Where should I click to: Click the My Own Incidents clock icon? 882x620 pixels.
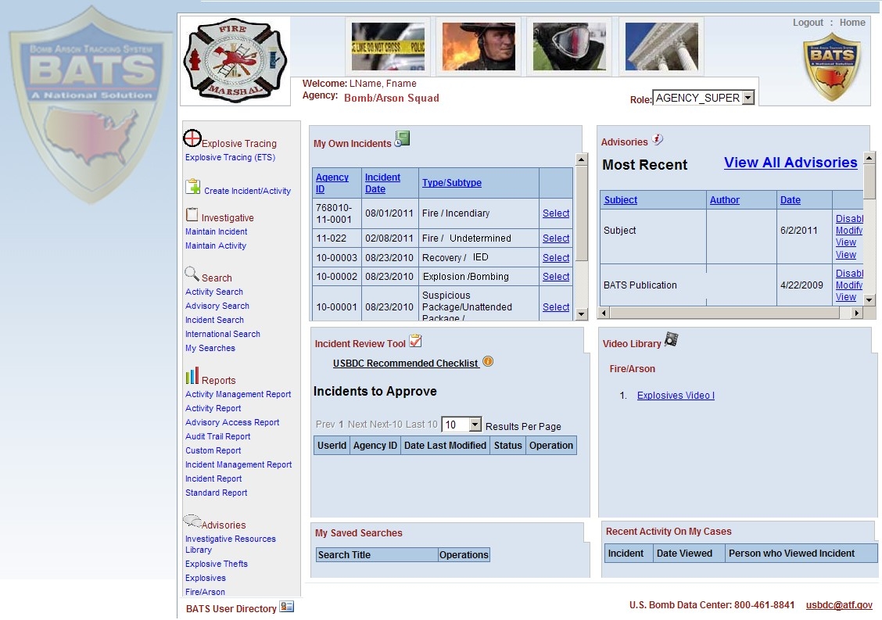(x=402, y=139)
